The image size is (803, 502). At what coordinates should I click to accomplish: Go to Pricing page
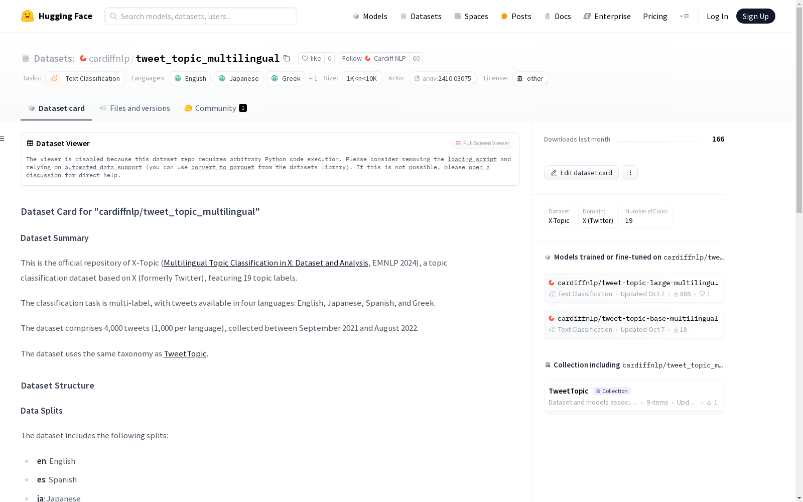point(655,16)
